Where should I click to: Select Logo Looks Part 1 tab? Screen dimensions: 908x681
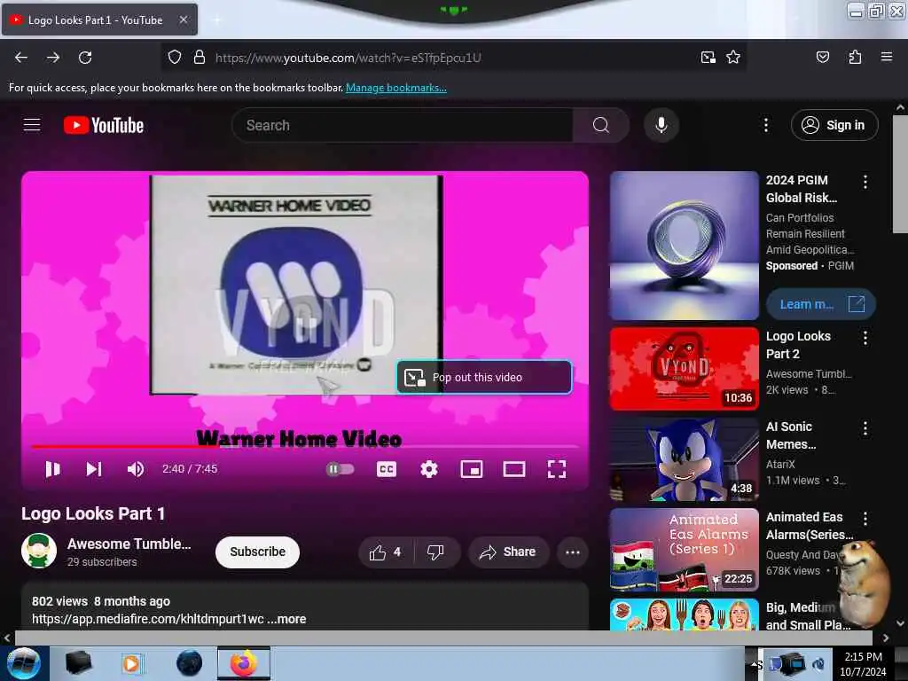click(x=99, y=20)
